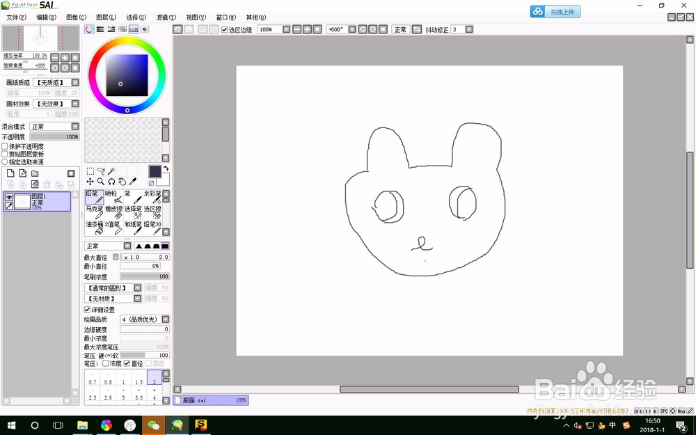Select the 铅笔 pencil tool

click(x=94, y=197)
